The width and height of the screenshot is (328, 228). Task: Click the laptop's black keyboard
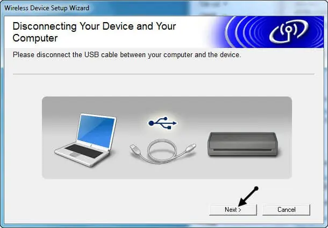tap(84, 151)
